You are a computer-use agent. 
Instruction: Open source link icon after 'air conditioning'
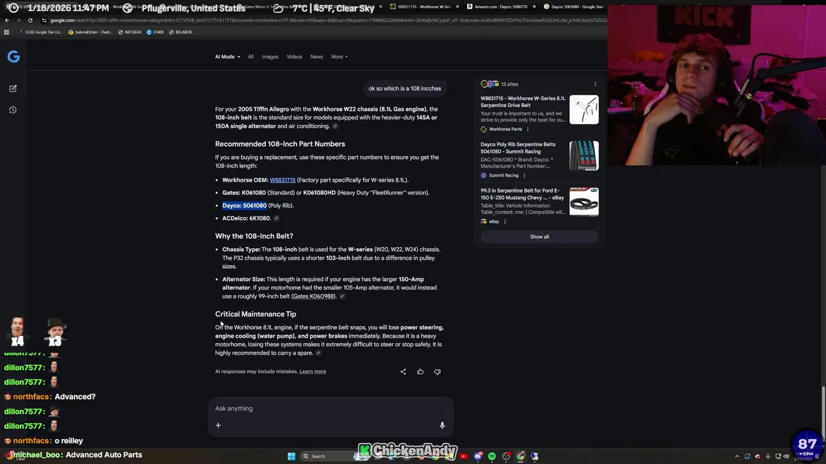tap(335, 126)
